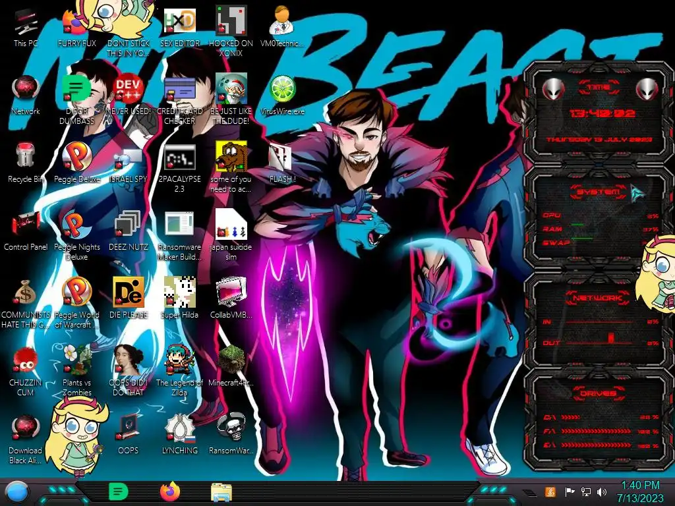Launch Peggle Nights Deluxe
Screen dimensions: 675x506
pos(76,235)
